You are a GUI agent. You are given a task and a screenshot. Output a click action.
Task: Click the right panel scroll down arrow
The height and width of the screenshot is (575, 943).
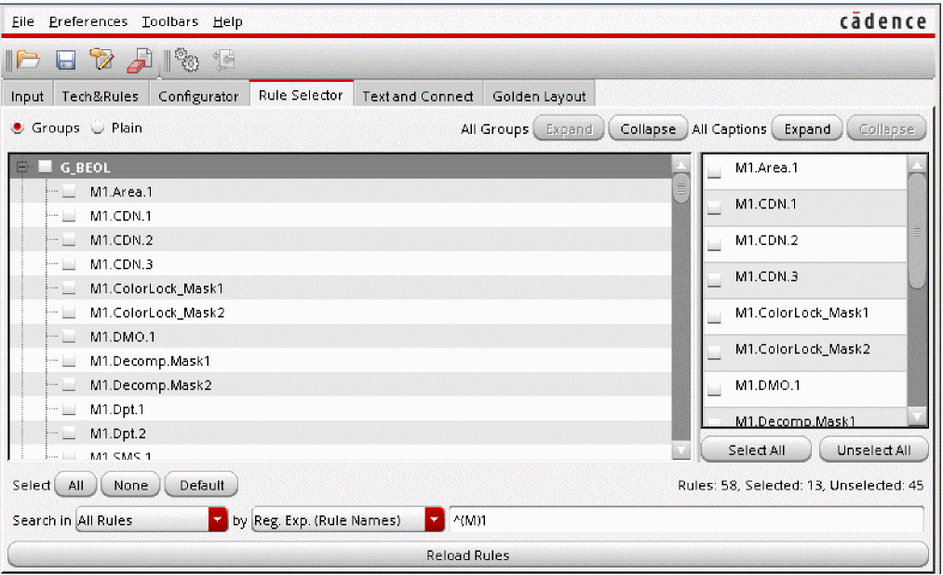tap(917, 415)
